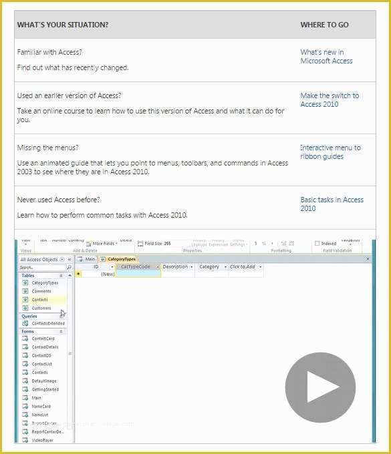Open the CatTypeCode column dropdown
Image resolution: width=391 pixels, height=454 pixels.
pyautogui.click(x=157, y=267)
